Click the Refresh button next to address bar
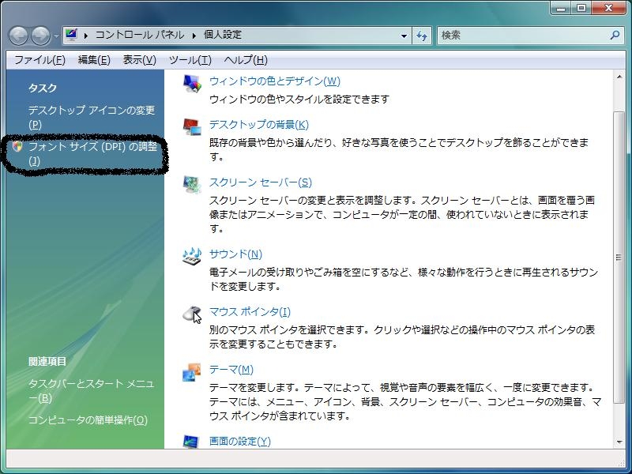The image size is (632, 474). 422,36
